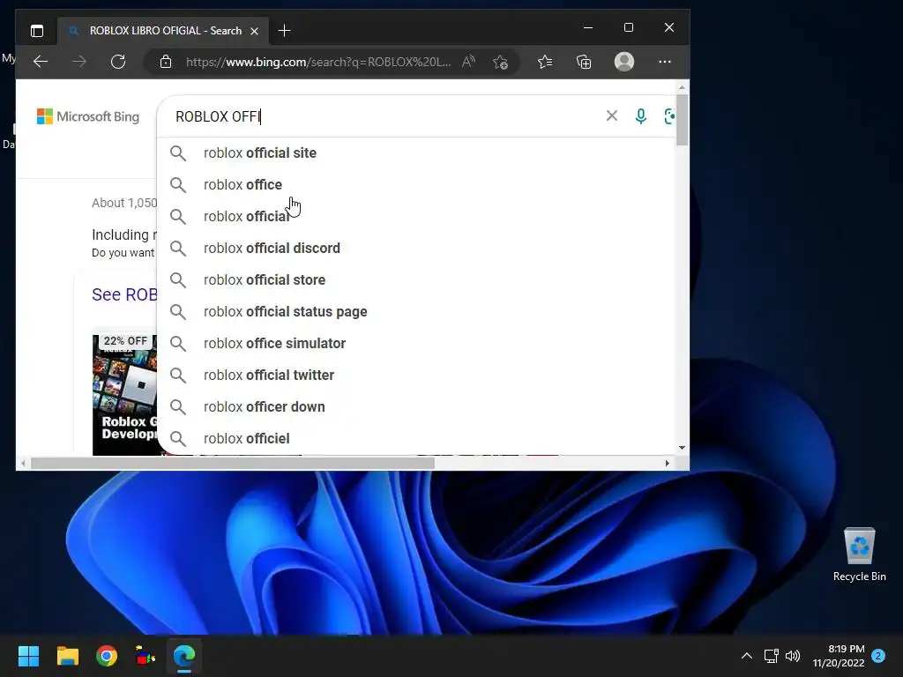The height and width of the screenshot is (677, 903).
Task: Launch Google Chrome from taskbar
Action: point(107,656)
